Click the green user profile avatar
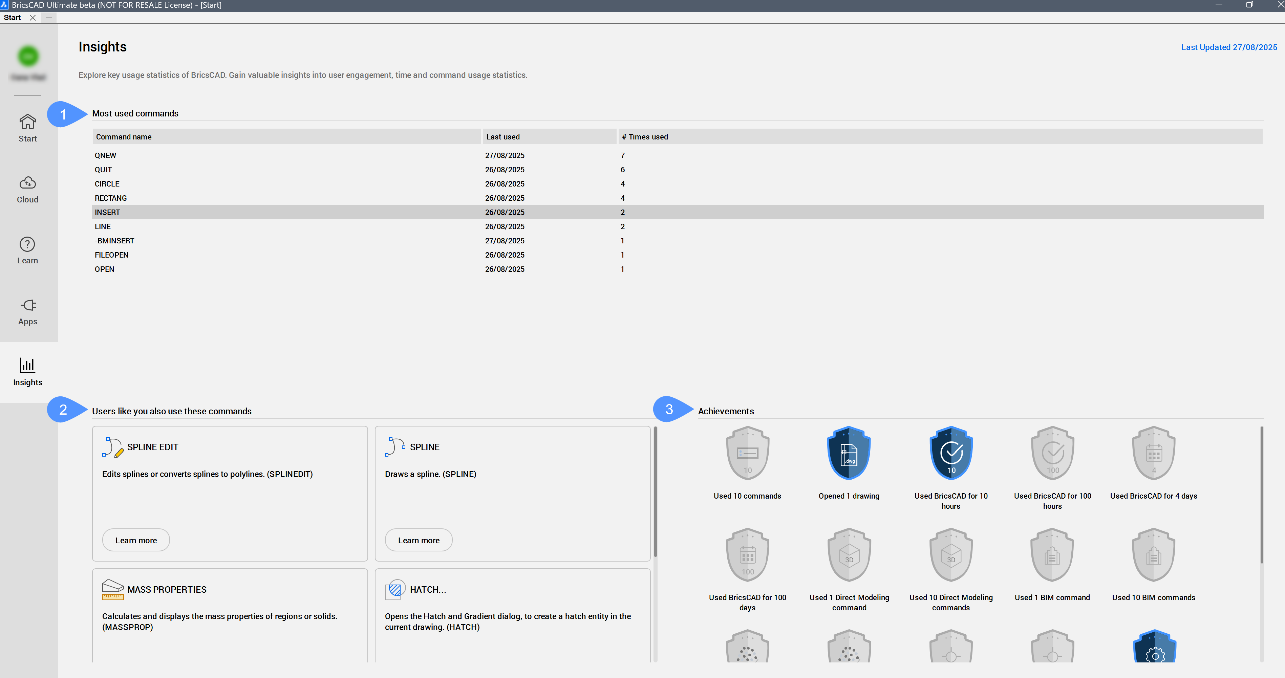This screenshot has width=1285, height=678. pos(28,56)
